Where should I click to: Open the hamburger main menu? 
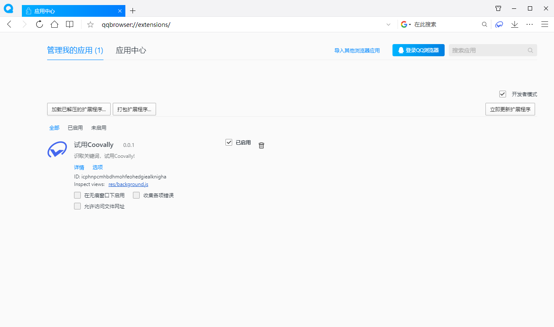545,24
